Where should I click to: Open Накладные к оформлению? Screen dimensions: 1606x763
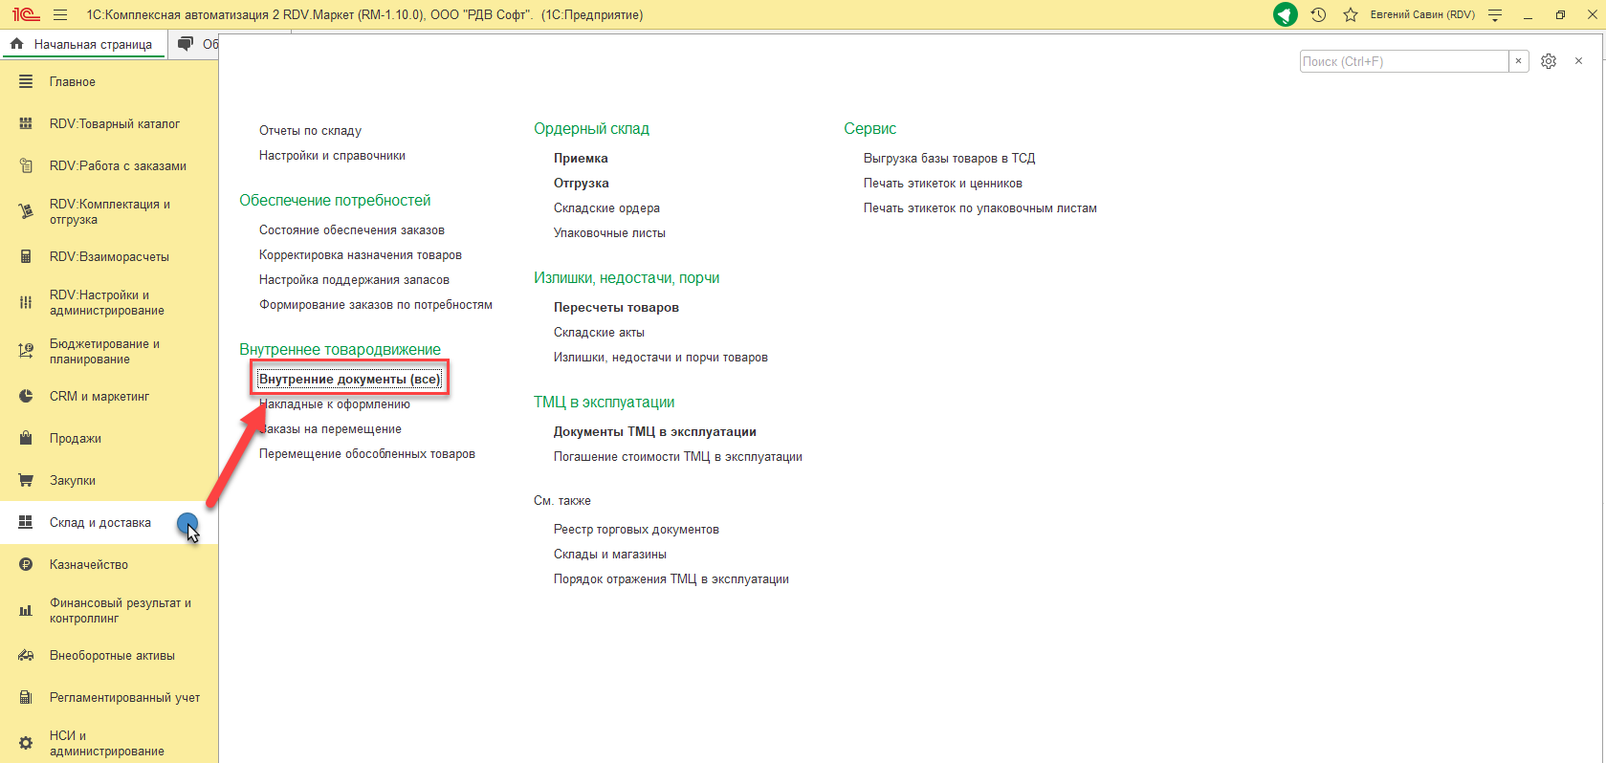335,404
